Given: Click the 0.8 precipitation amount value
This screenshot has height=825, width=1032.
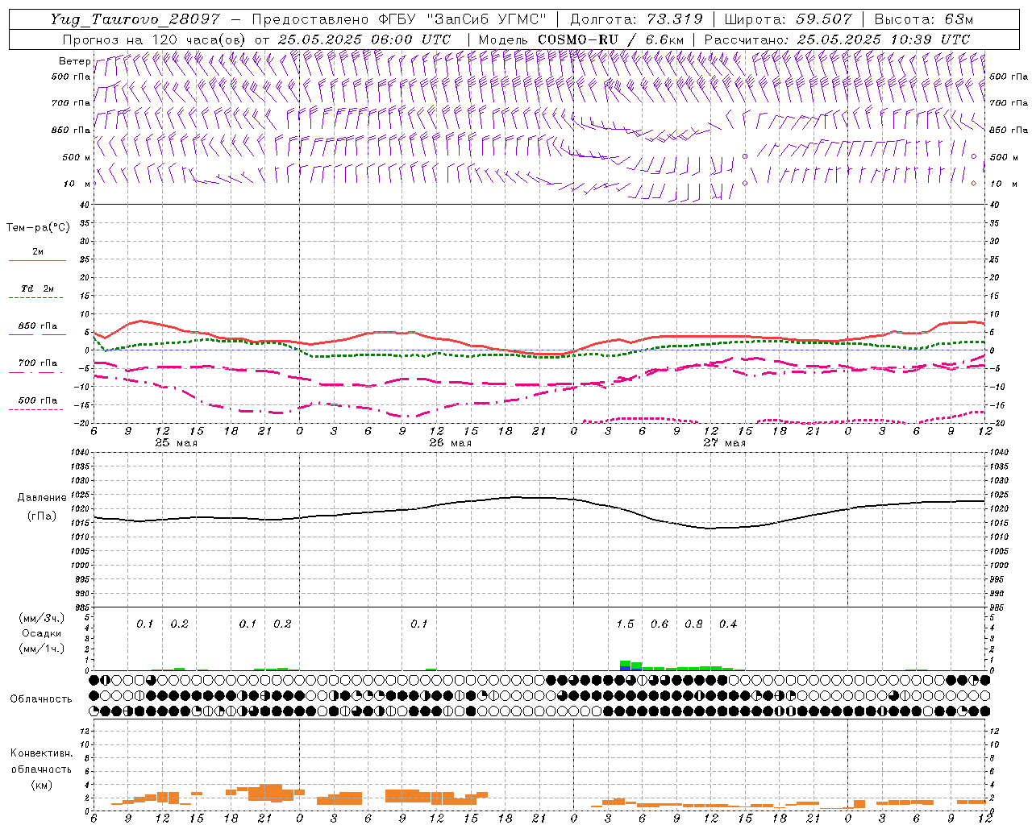Looking at the screenshot, I should [693, 624].
